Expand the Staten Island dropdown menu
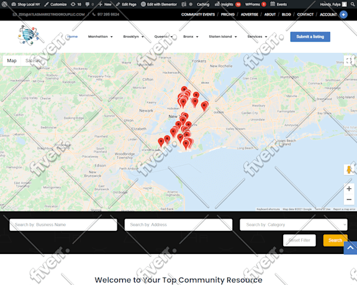This screenshot has width=357, height=285. 223,37
